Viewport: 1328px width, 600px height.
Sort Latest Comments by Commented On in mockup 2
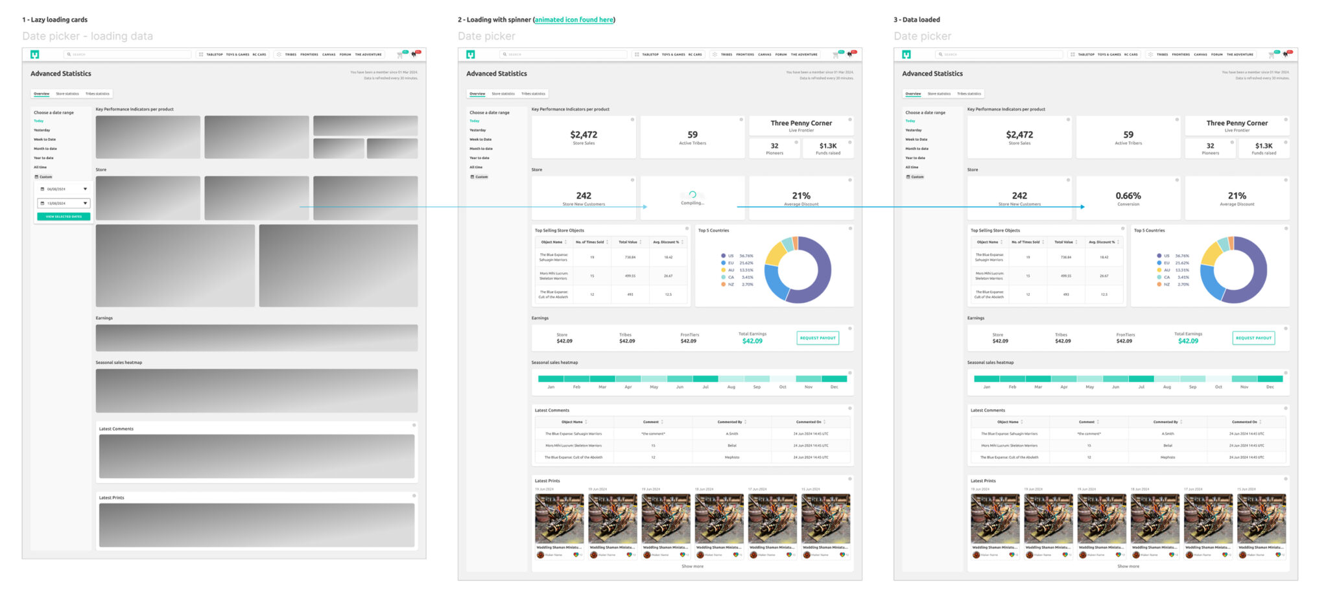824,422
